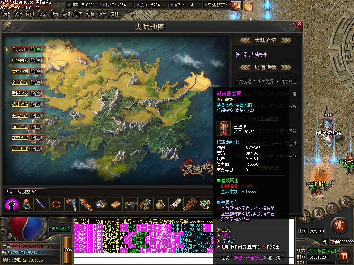
Task: Select the silver sapphire ring drop item
Action: coord(101,205)
